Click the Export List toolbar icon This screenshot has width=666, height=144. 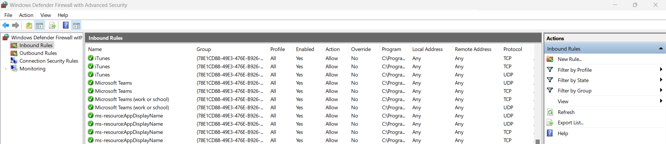coord(52,25)
